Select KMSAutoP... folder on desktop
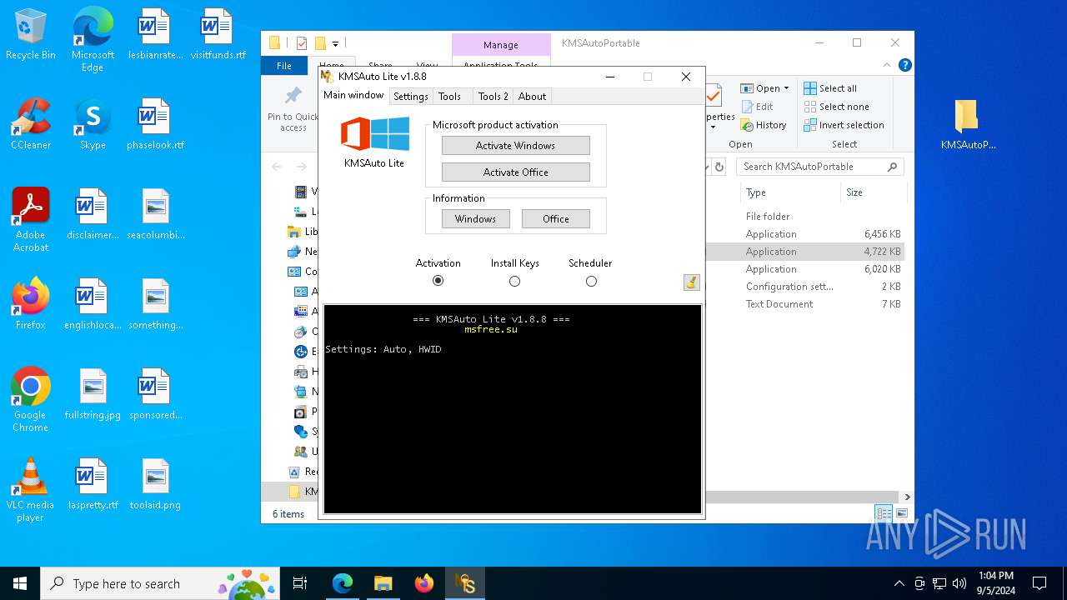Screen dimensions: 1067x600 click(968, 124)
